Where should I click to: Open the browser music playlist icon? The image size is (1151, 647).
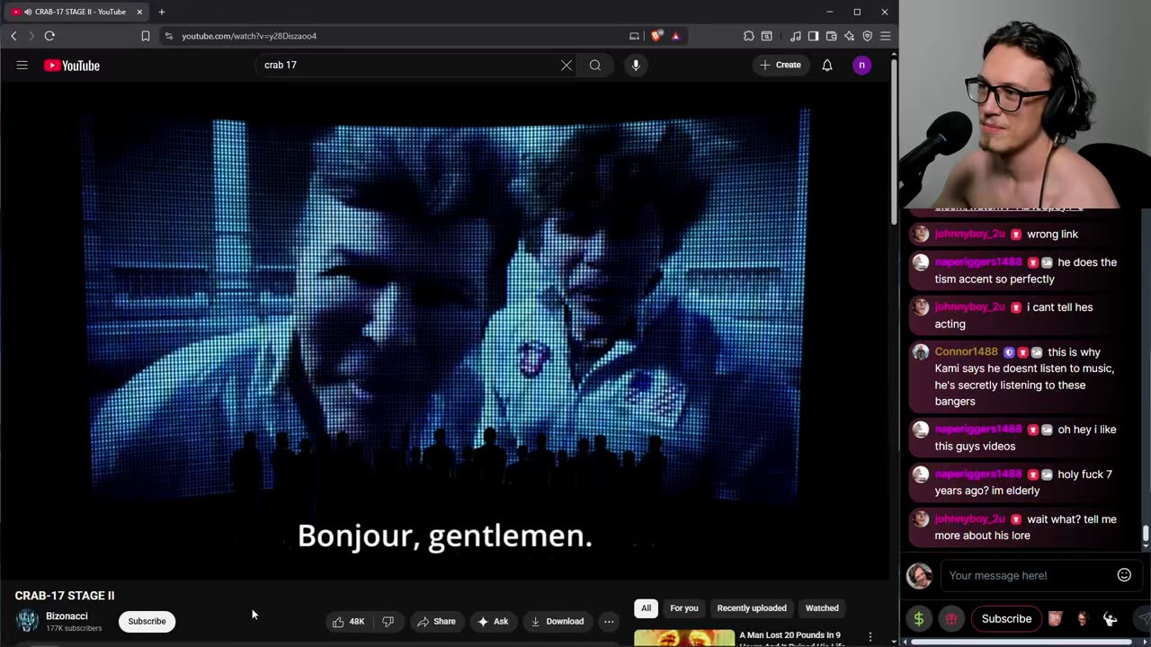pyautogui.click(x=796, y=36)
